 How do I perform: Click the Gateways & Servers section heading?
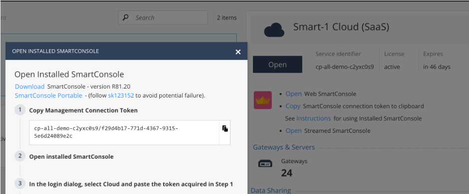[x=284, y=147]
